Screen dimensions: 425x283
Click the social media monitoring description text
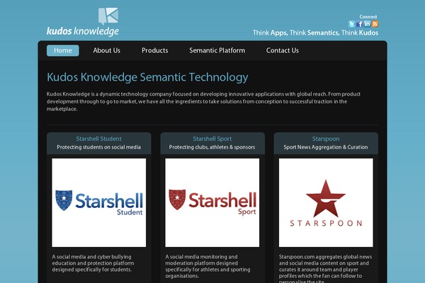point(208,267)
